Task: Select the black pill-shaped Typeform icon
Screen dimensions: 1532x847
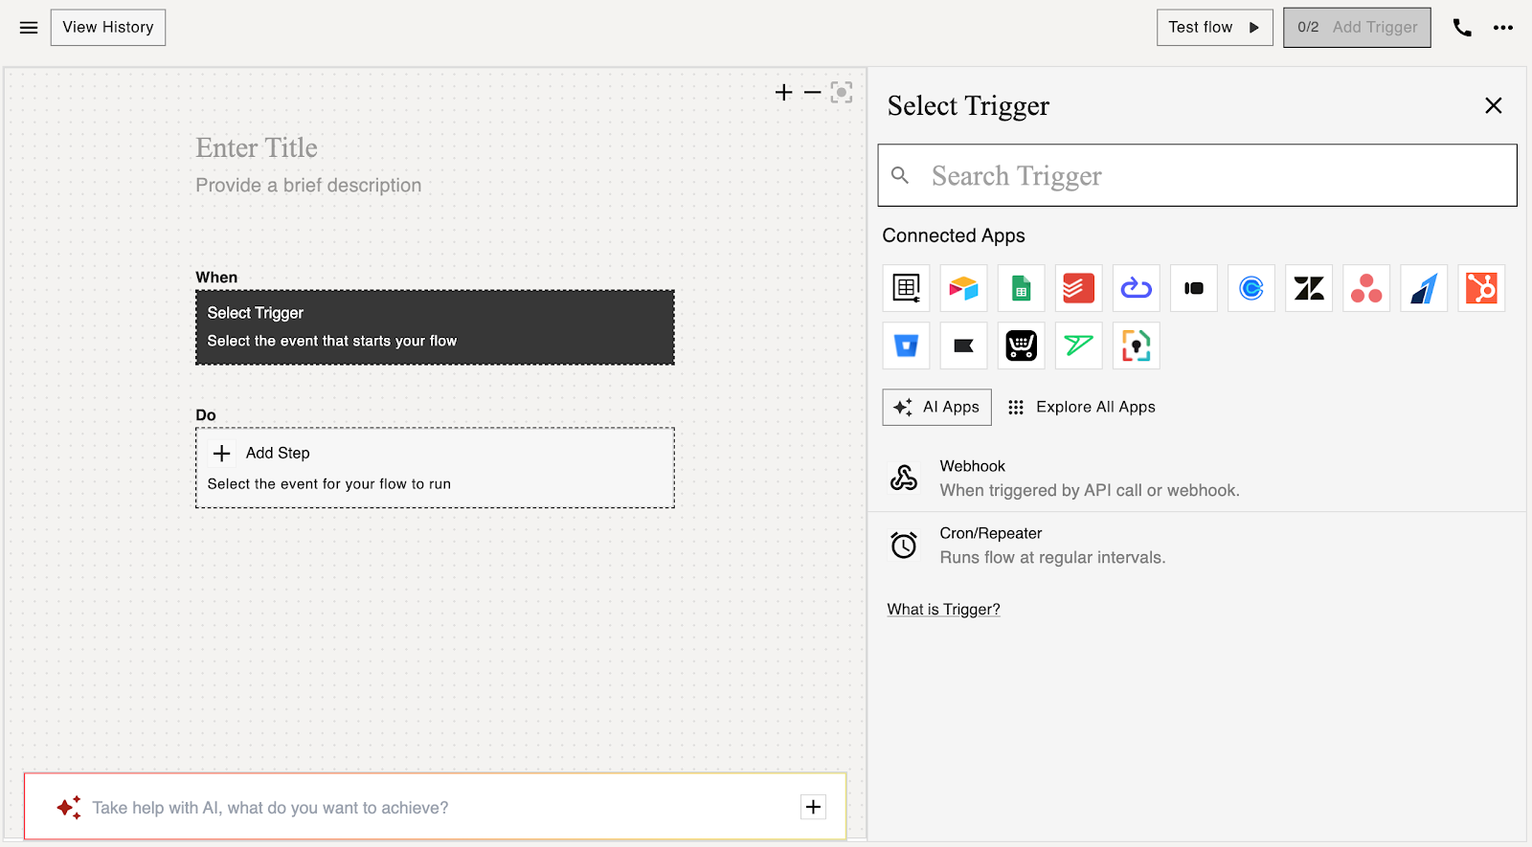Action: click(1193, 288)
